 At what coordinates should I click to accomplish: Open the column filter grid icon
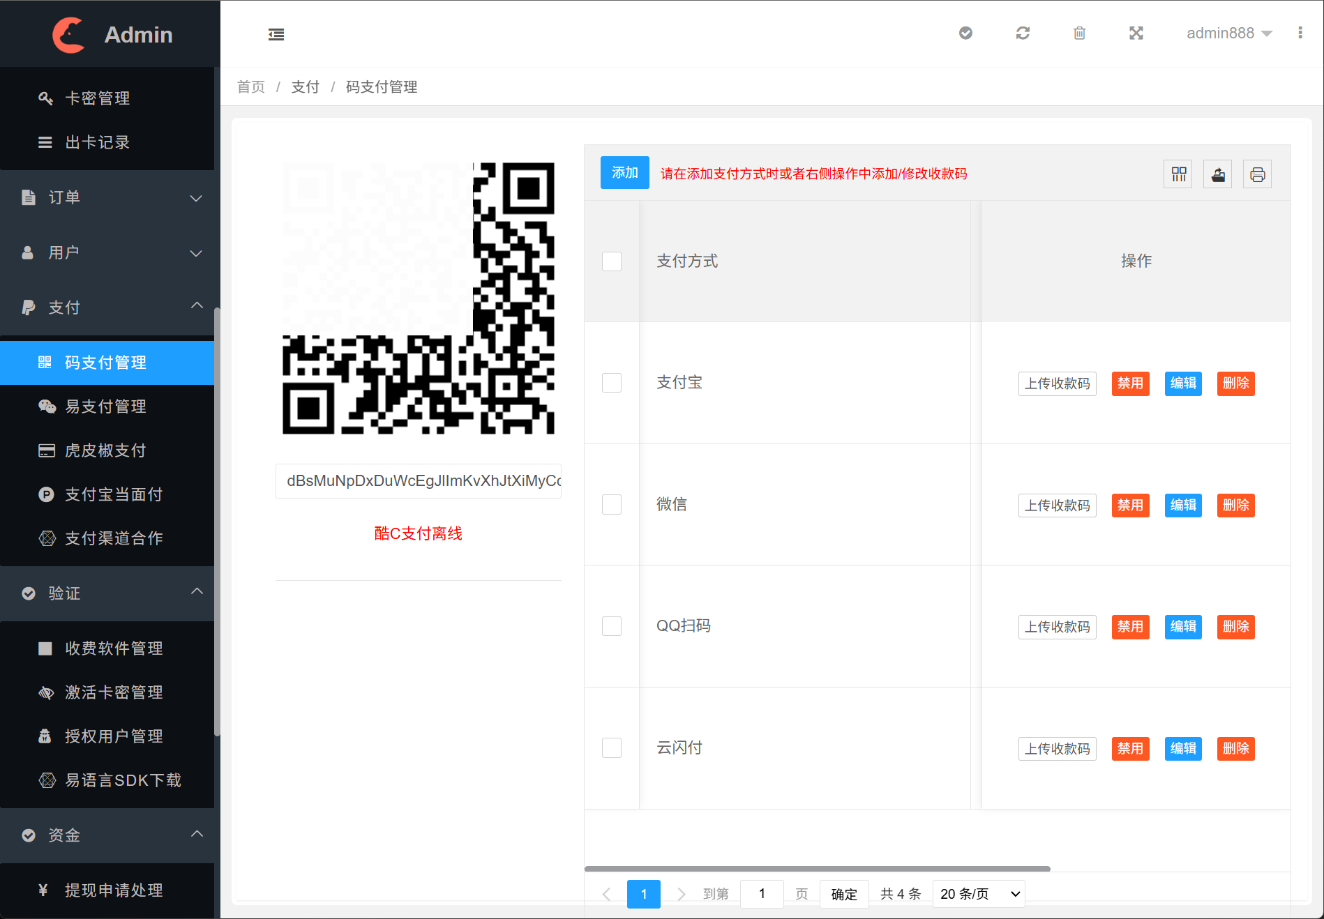[x=1178, y=174]
